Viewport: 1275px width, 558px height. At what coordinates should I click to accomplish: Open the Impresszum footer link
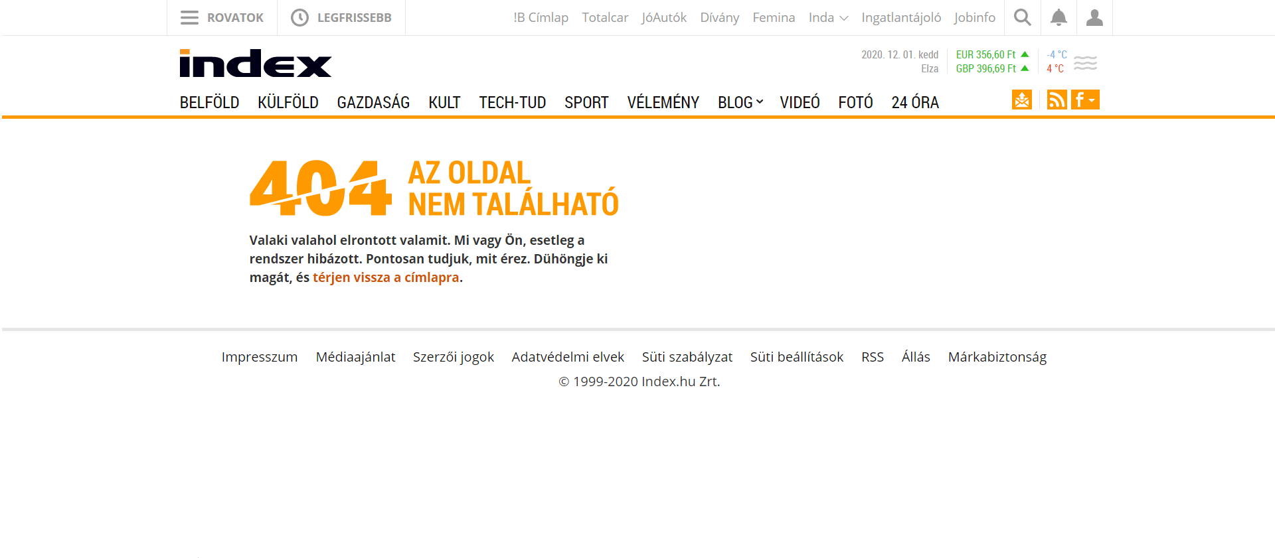tap(260, 357)
